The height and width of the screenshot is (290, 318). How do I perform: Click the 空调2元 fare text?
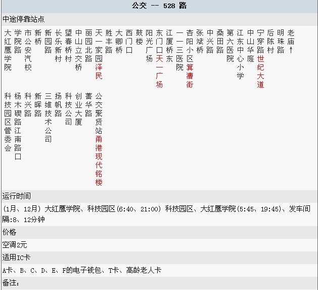pos(15,245)
